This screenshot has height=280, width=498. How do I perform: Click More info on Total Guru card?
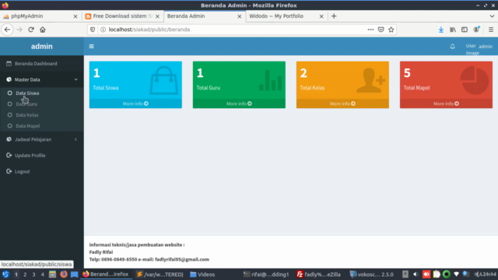(239, 103)
